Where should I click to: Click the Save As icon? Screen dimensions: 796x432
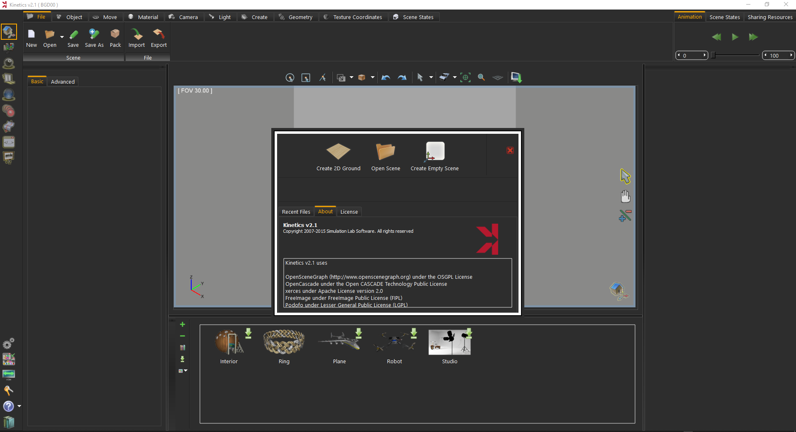[94, 34]
